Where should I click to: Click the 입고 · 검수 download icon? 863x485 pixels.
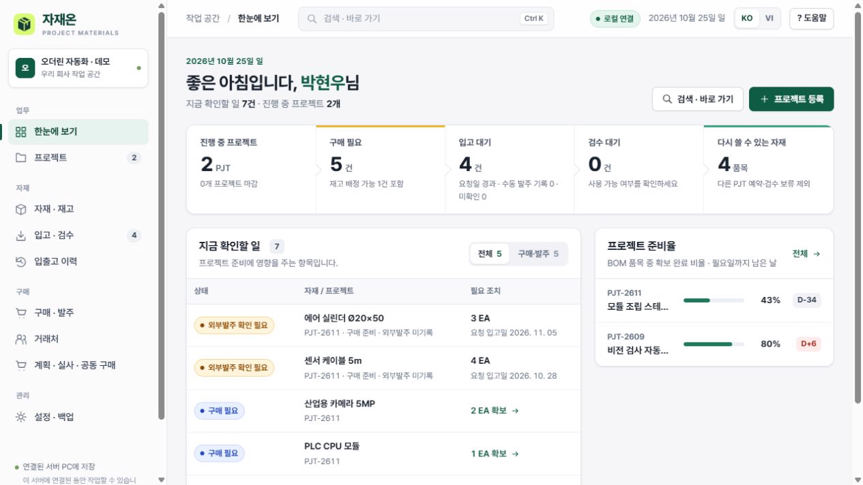coord(21,235)
